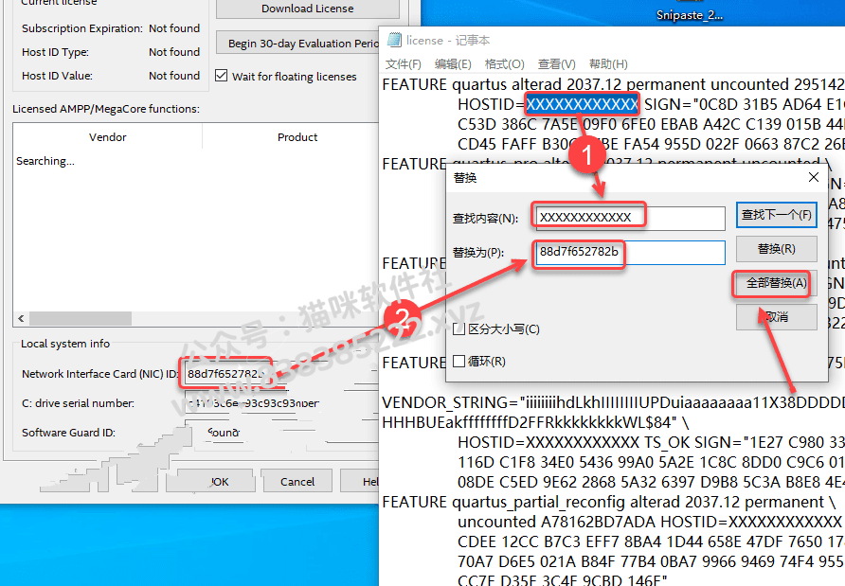Click the Cancel button in the license setup dialog

pyautogui.click(x=297, y=481)
